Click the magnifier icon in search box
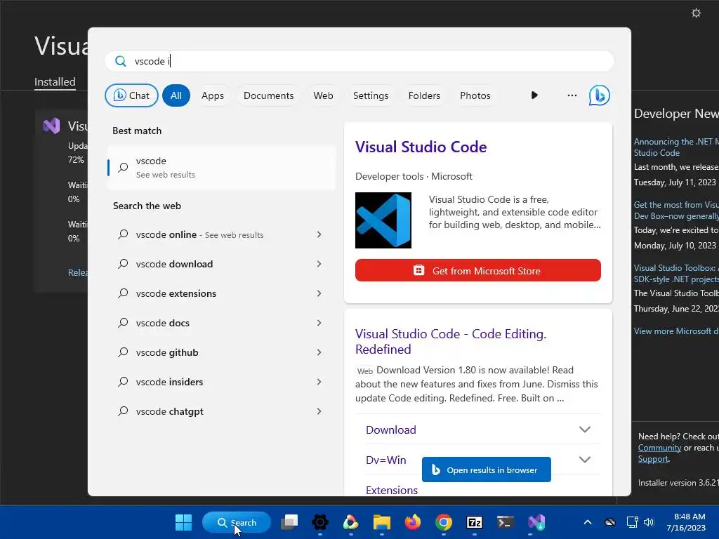Viewport: 719px width, 539px height. point(121,61)
